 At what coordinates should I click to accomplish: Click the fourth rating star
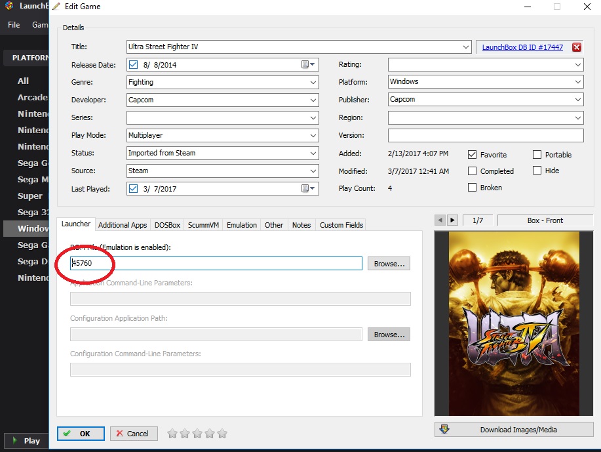click(210, 434)
